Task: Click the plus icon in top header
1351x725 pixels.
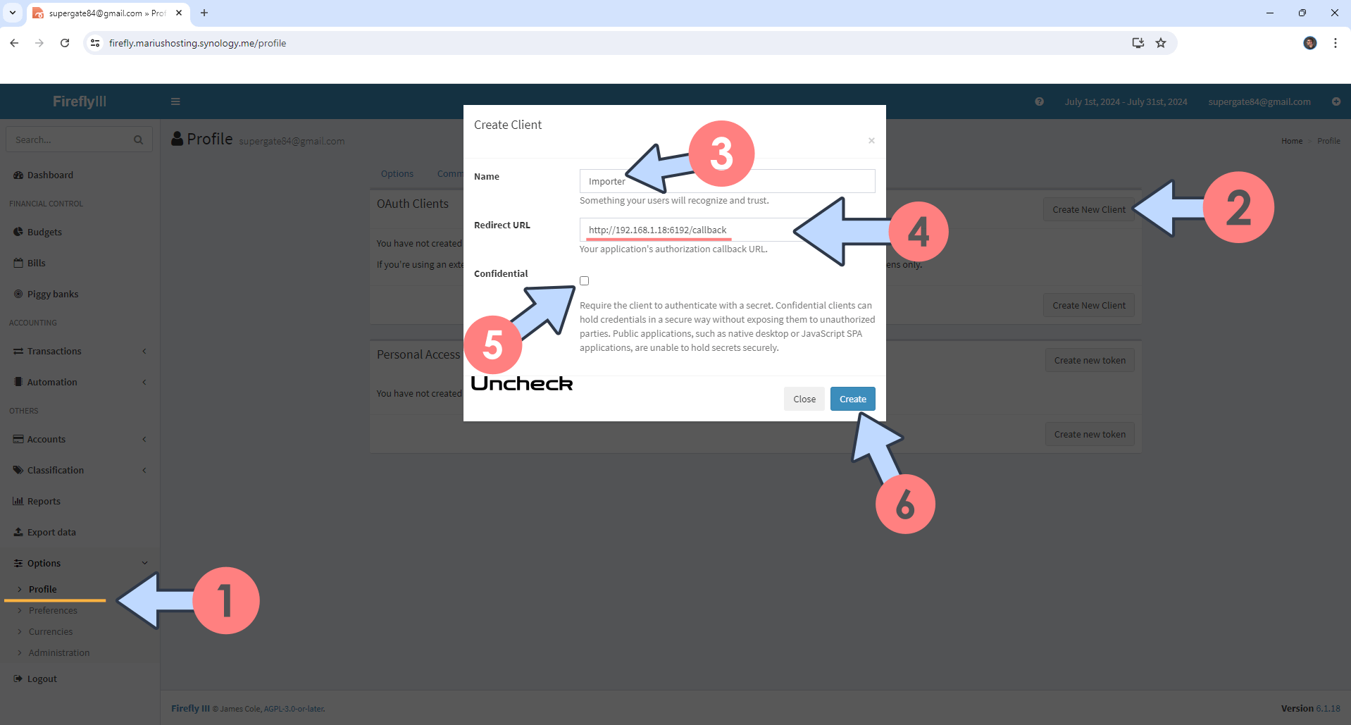Action: coord(1336,101)
